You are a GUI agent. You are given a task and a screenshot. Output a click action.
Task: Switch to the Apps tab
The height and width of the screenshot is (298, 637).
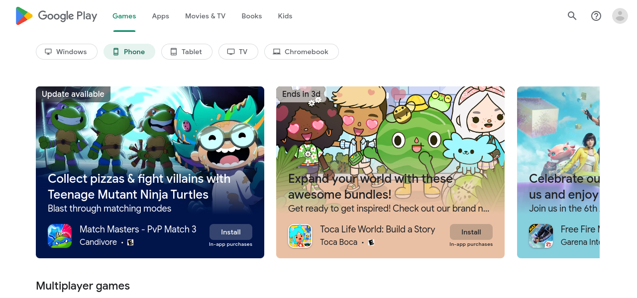coord(160,16)
